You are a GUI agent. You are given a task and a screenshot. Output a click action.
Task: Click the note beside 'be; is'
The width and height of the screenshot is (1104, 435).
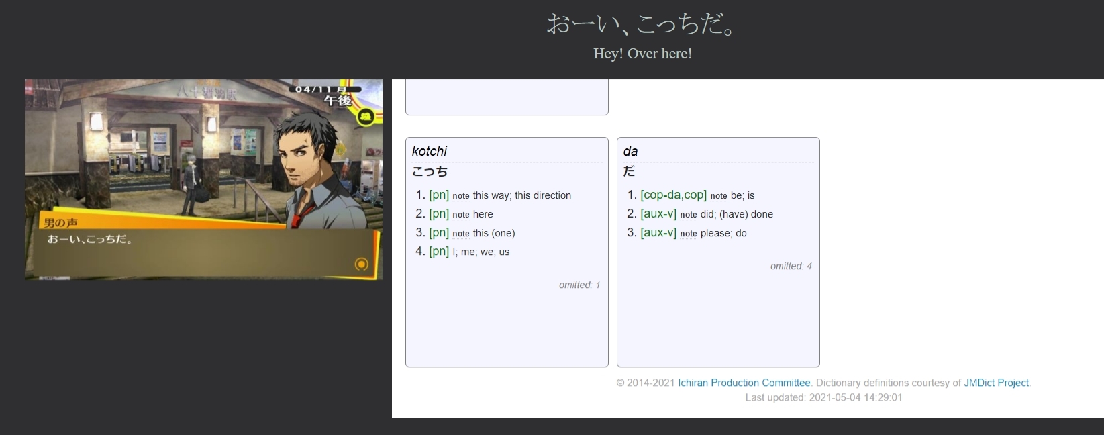[719, 196]
